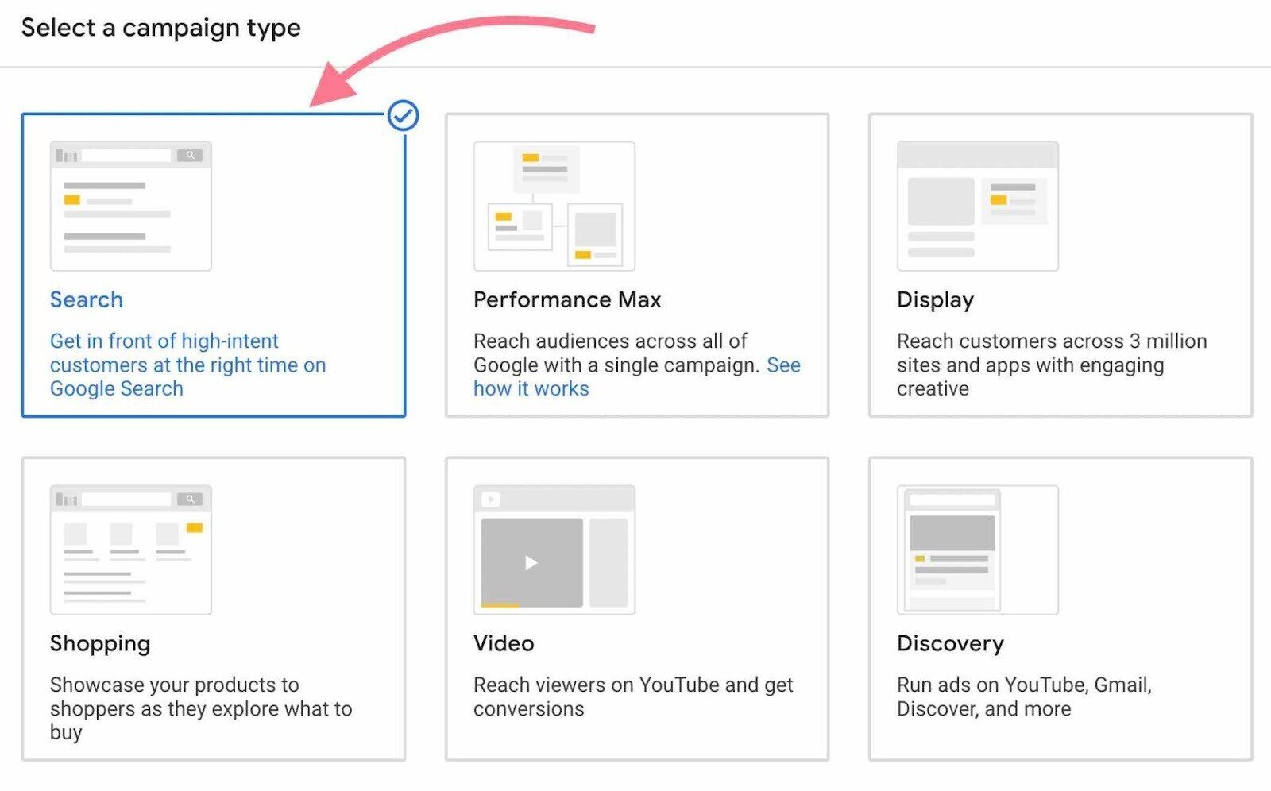Click the magnifying glass in the Shopping card mockup
Image resolution: width=1271 pixels, height=791 pixels.
tap(191, 500)
